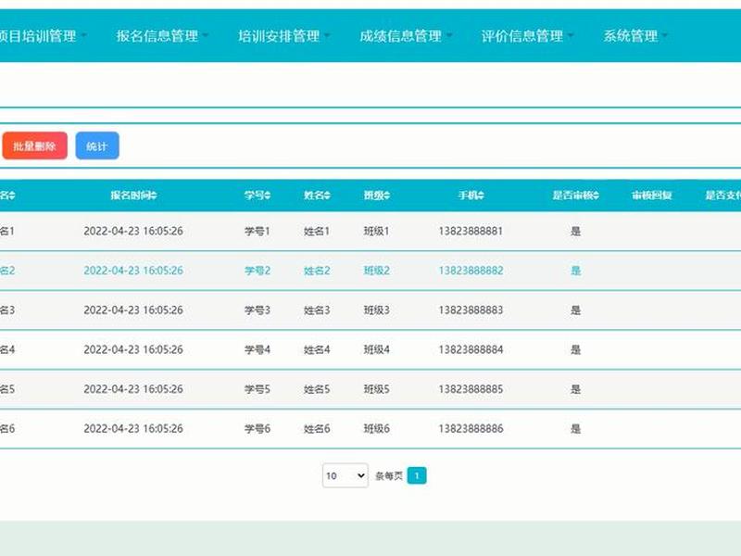Image resolution: width=741 pixels, height=556 pixels.
Task: Click the 学号1 cell
Action: [x=257, y=231]
